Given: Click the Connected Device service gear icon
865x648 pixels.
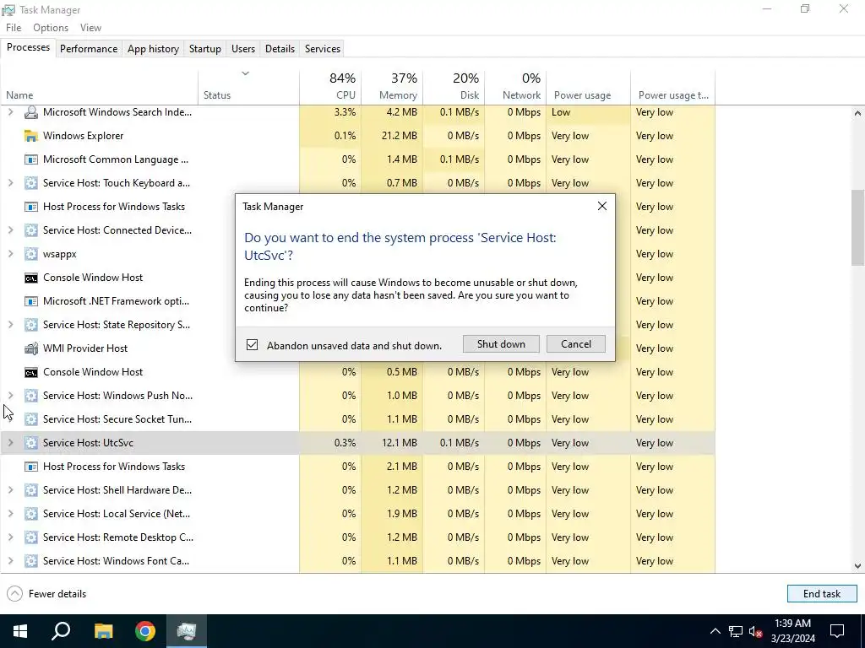Looking at the screenshot, I should pyautogui.click(x=31, y=230).
